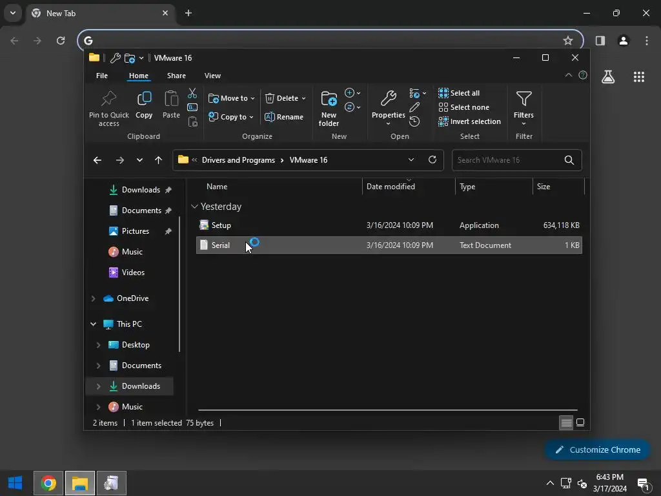The image size is (661, 496).
Task: Click Drivers and Programs breadcrumb
Action: (x=238, y=160)
